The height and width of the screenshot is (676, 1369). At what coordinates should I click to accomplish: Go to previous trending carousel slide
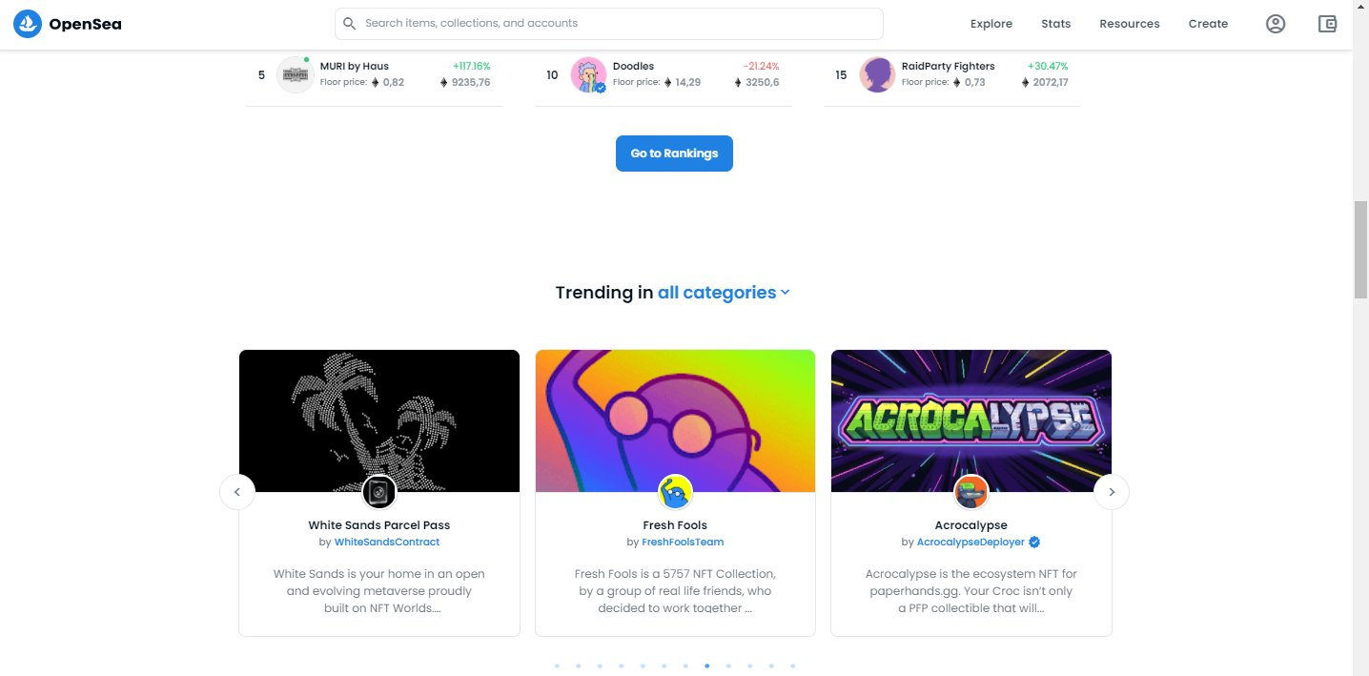coord(237,492)
